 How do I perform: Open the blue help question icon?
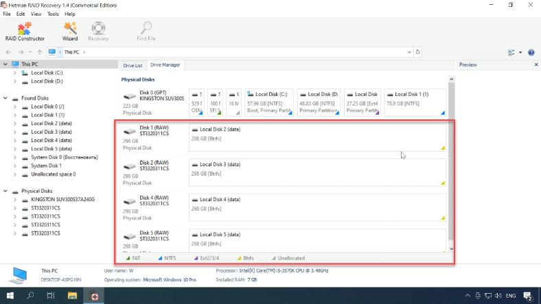tap(531, 52)
